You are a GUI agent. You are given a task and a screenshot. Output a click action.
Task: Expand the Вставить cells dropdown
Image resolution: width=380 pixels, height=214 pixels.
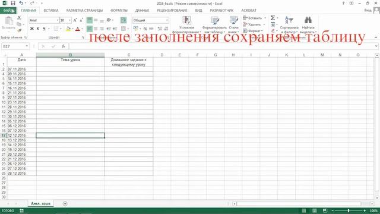point(265,18)
